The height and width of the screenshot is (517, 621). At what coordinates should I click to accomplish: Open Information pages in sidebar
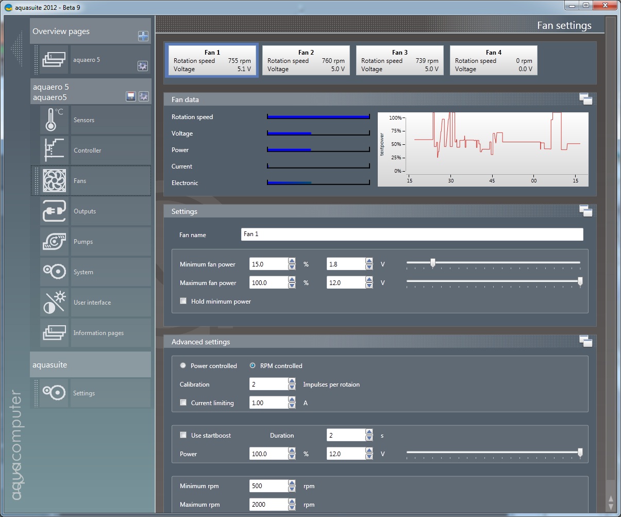point(98,333)
